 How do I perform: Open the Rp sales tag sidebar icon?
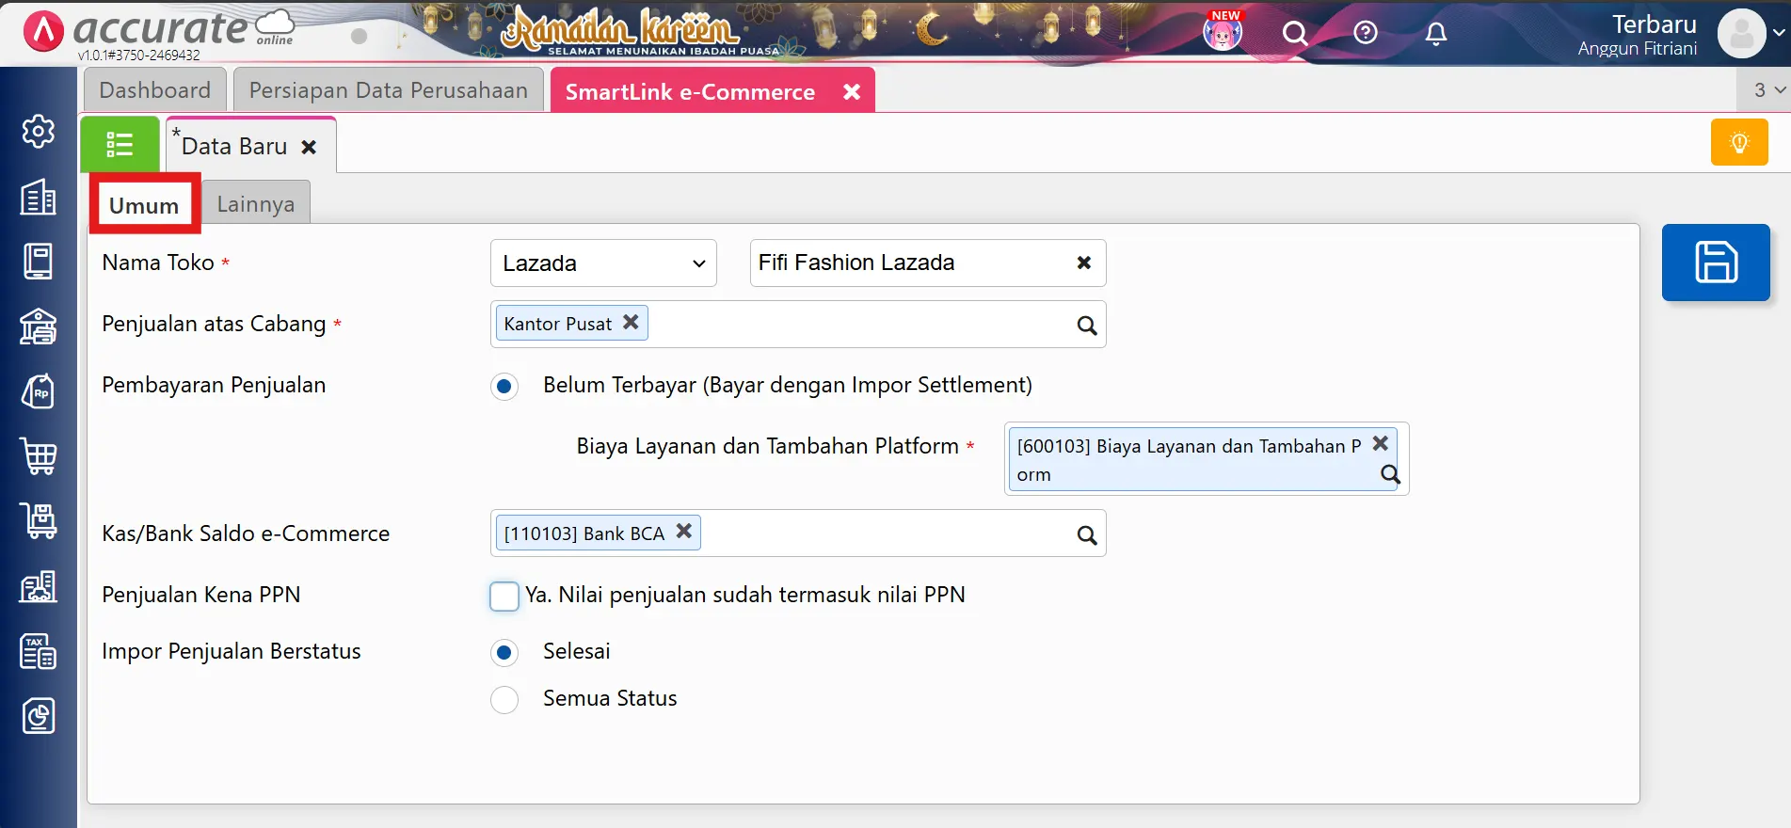click(x=39, y=391)
